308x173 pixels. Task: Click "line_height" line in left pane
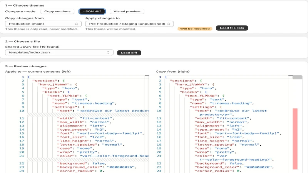pyautogui.click(x=87, y=141)
